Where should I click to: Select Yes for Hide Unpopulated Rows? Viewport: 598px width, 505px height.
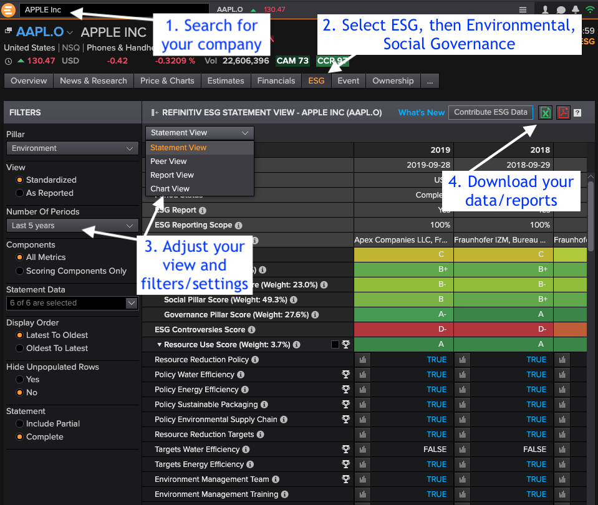click(x=19, y=379)
